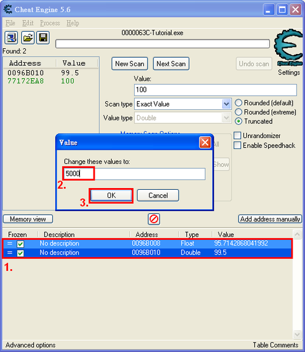This screenshot has height=352, width=305.
Task: Click OK in the Value dialog
Action: pos(111,195)
